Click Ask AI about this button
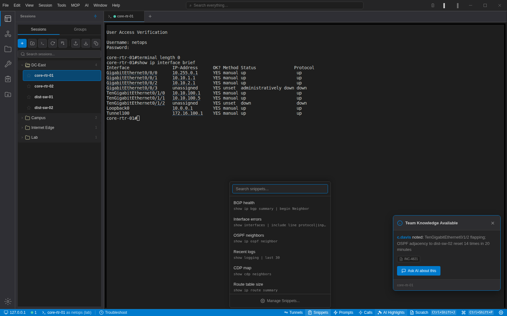This screenshot has width=507, height=316. [x=419, y=271]
